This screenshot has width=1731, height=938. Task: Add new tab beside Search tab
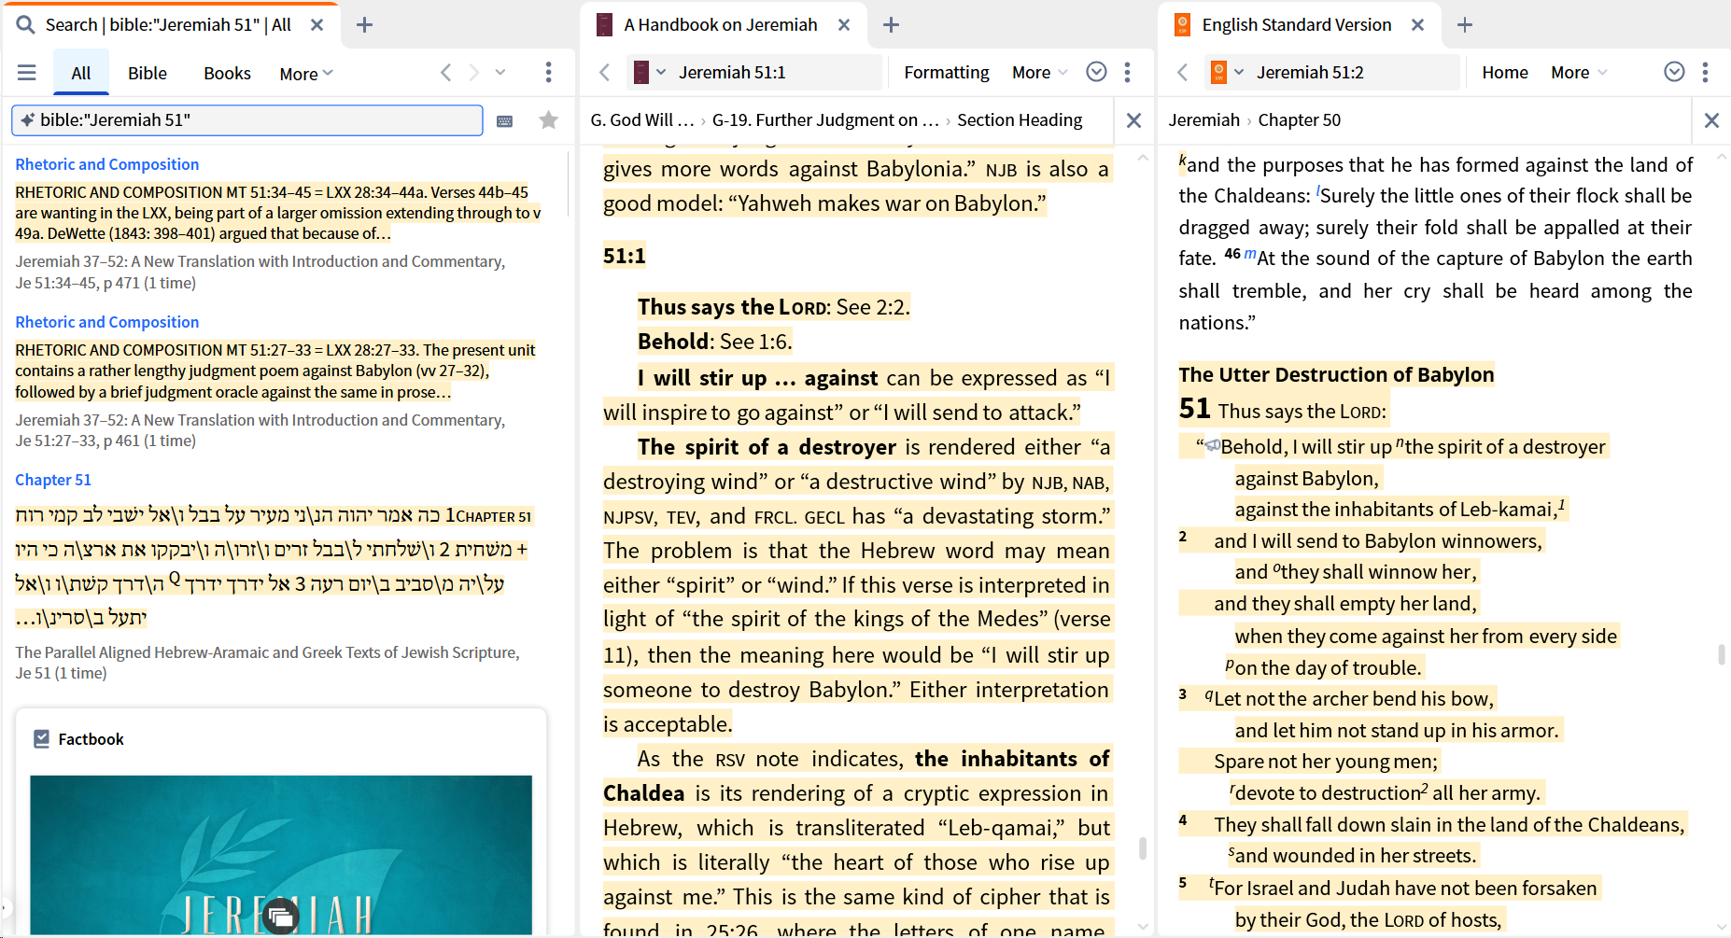365,25
